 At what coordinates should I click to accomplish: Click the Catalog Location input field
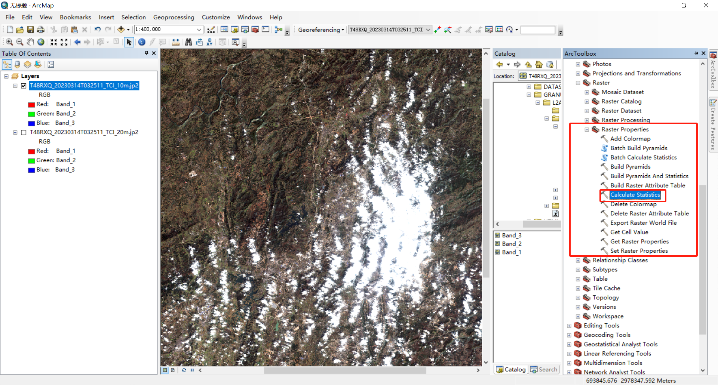pyautogui.click(x=540, y=76)
